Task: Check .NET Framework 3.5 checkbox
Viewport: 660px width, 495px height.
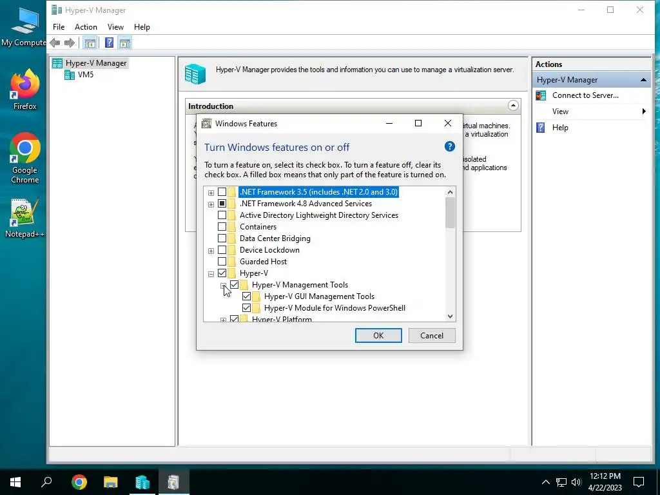Action: [222, 192]
